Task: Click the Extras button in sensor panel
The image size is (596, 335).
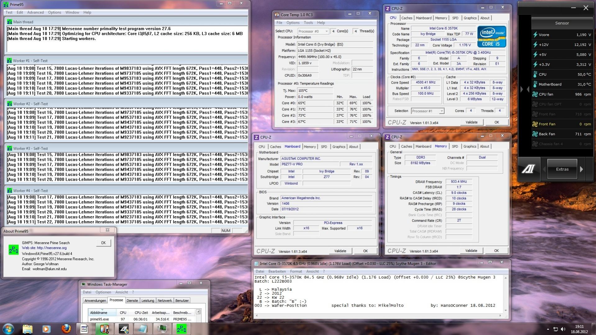Action: 562,169
